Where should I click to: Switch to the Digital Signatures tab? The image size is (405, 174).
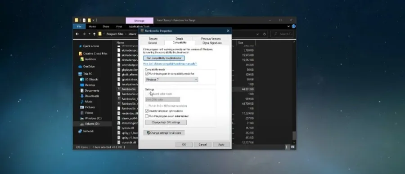[212, 43]
